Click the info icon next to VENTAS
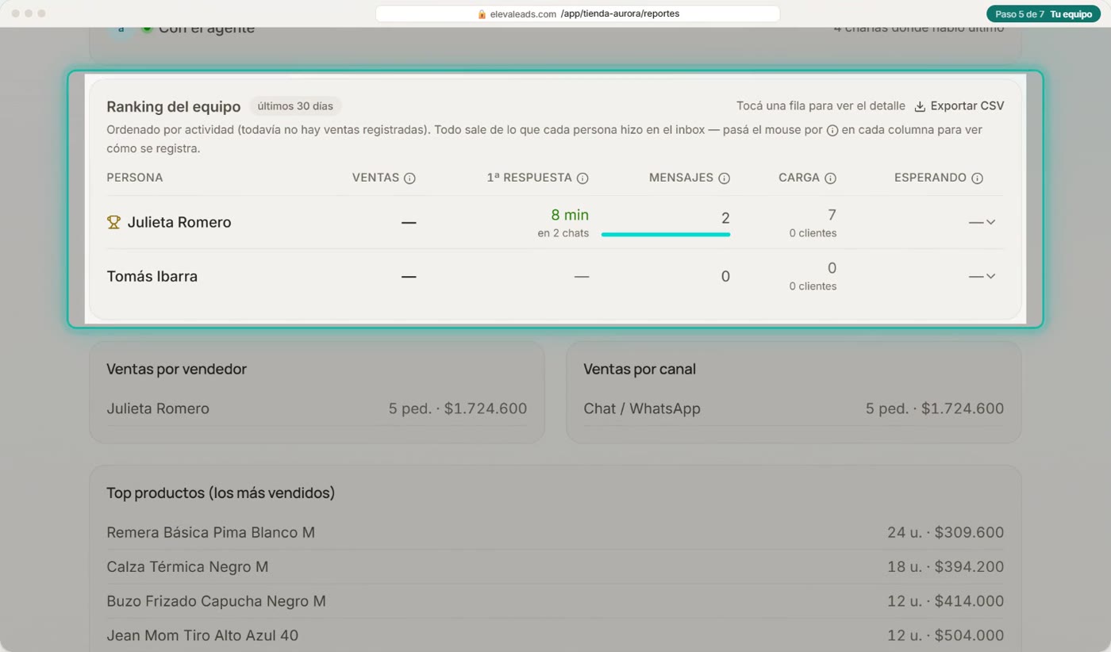The height and width of the screenshot is (652, 1111). pos(409,178)
